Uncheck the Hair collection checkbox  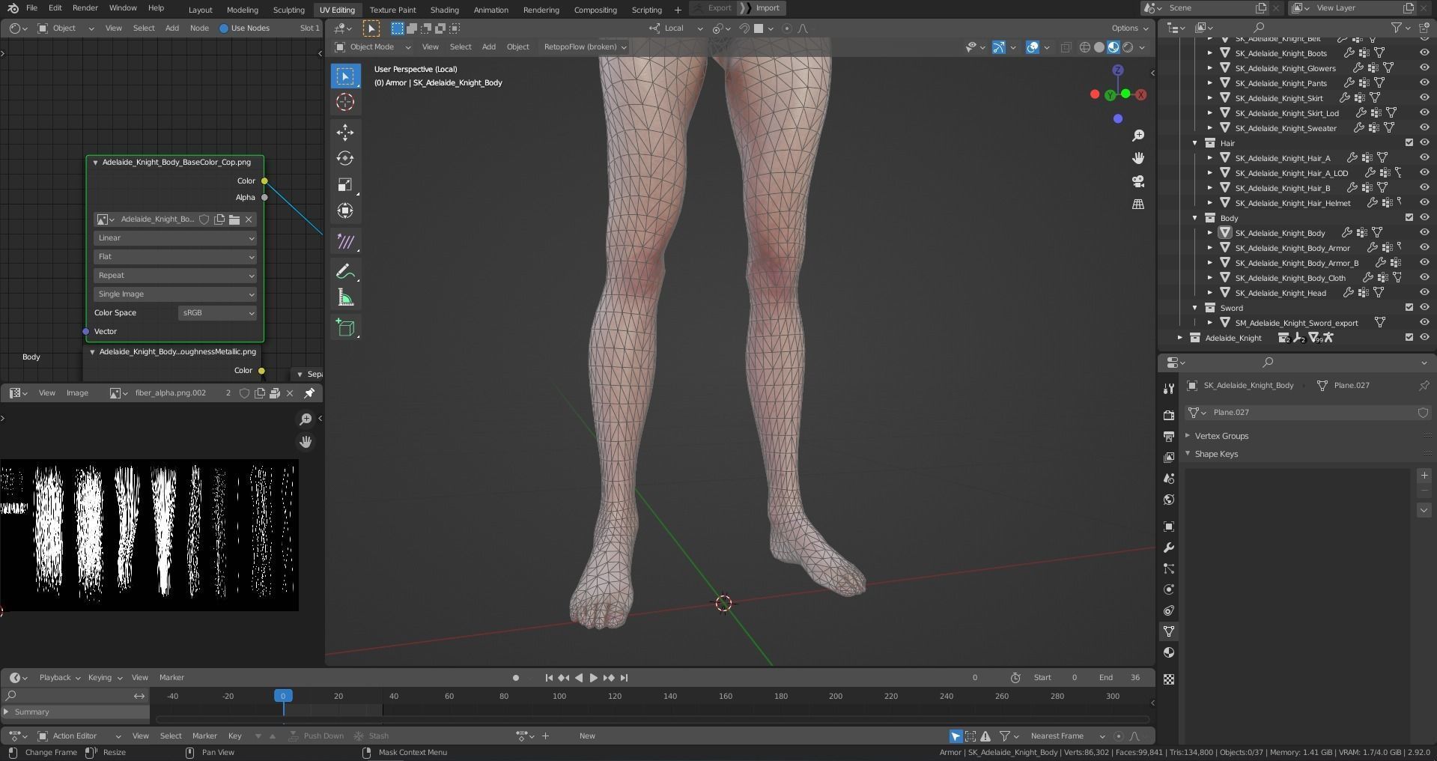[1409, 143]
